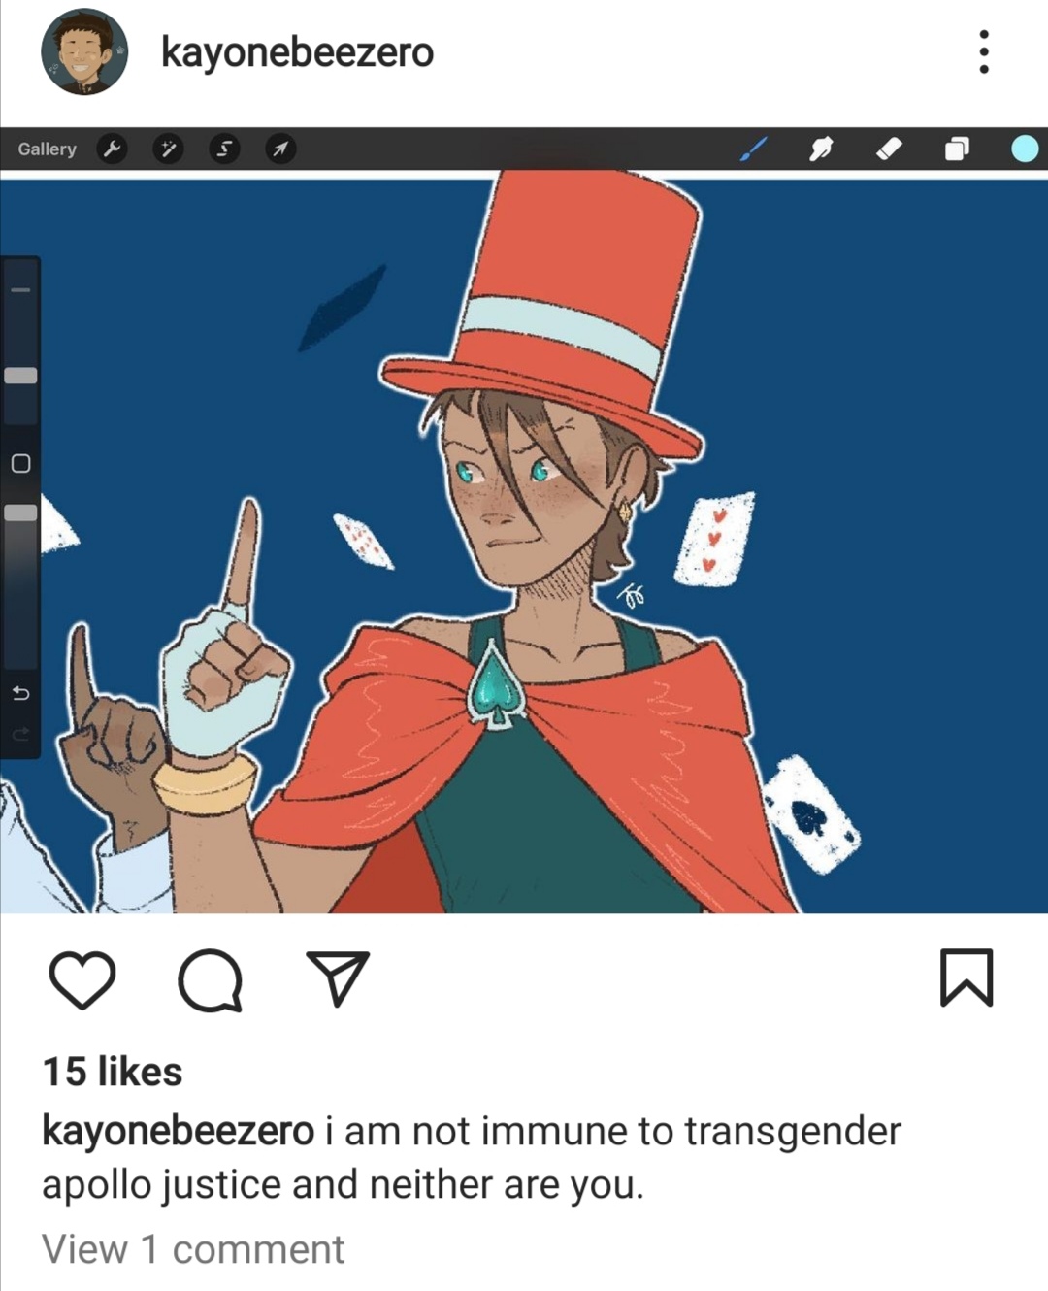Select the blue Brush tool
This screenshot has width=1048, height=1291.
tap(754, 149)
